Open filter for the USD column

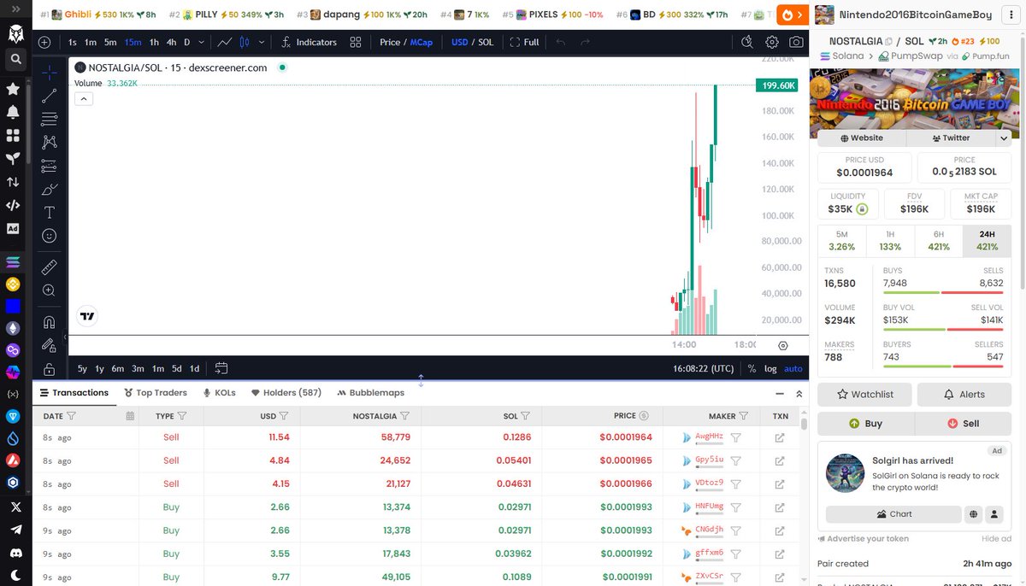click(284, 416)
